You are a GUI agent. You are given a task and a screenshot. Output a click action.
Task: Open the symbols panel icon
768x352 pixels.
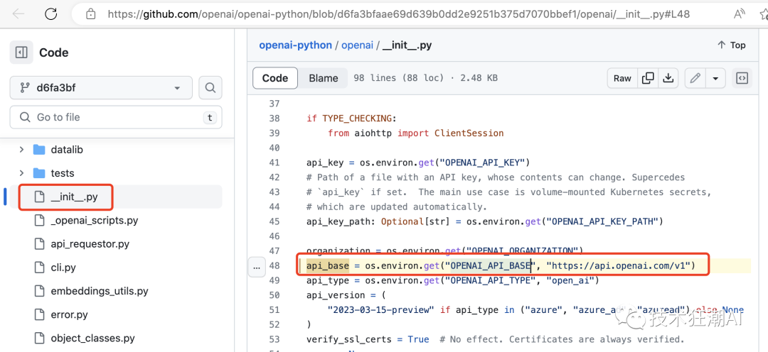coord(742,78)
